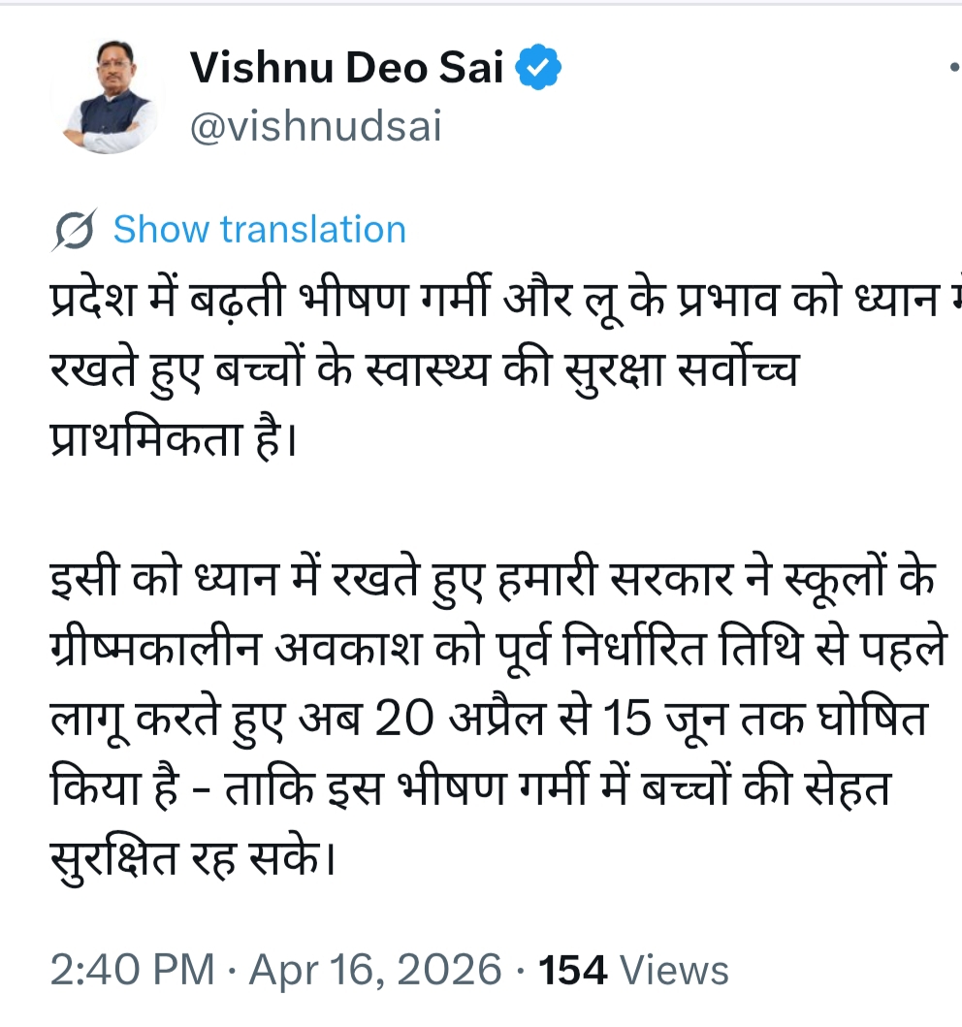Select the display name Vishnu Deo Sai

click(x=349, y=67)
